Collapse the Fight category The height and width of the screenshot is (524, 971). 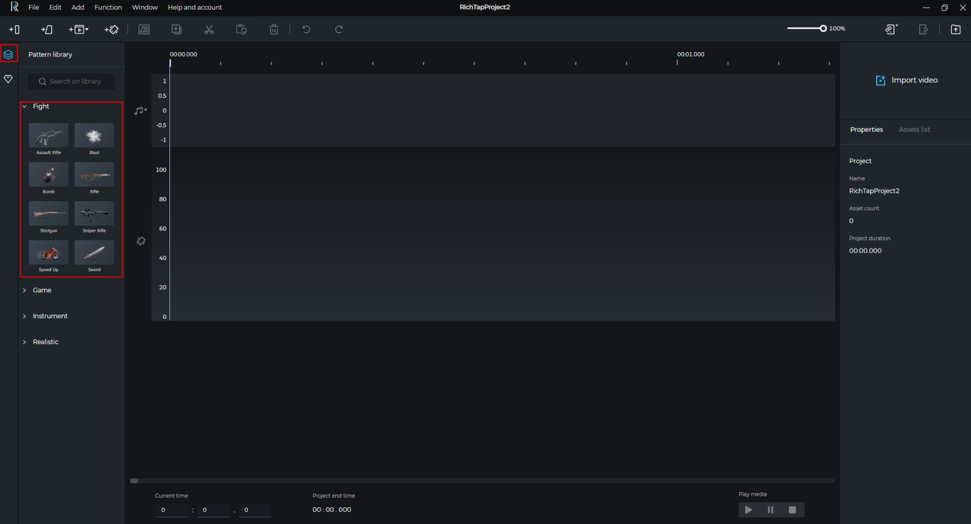25,106
